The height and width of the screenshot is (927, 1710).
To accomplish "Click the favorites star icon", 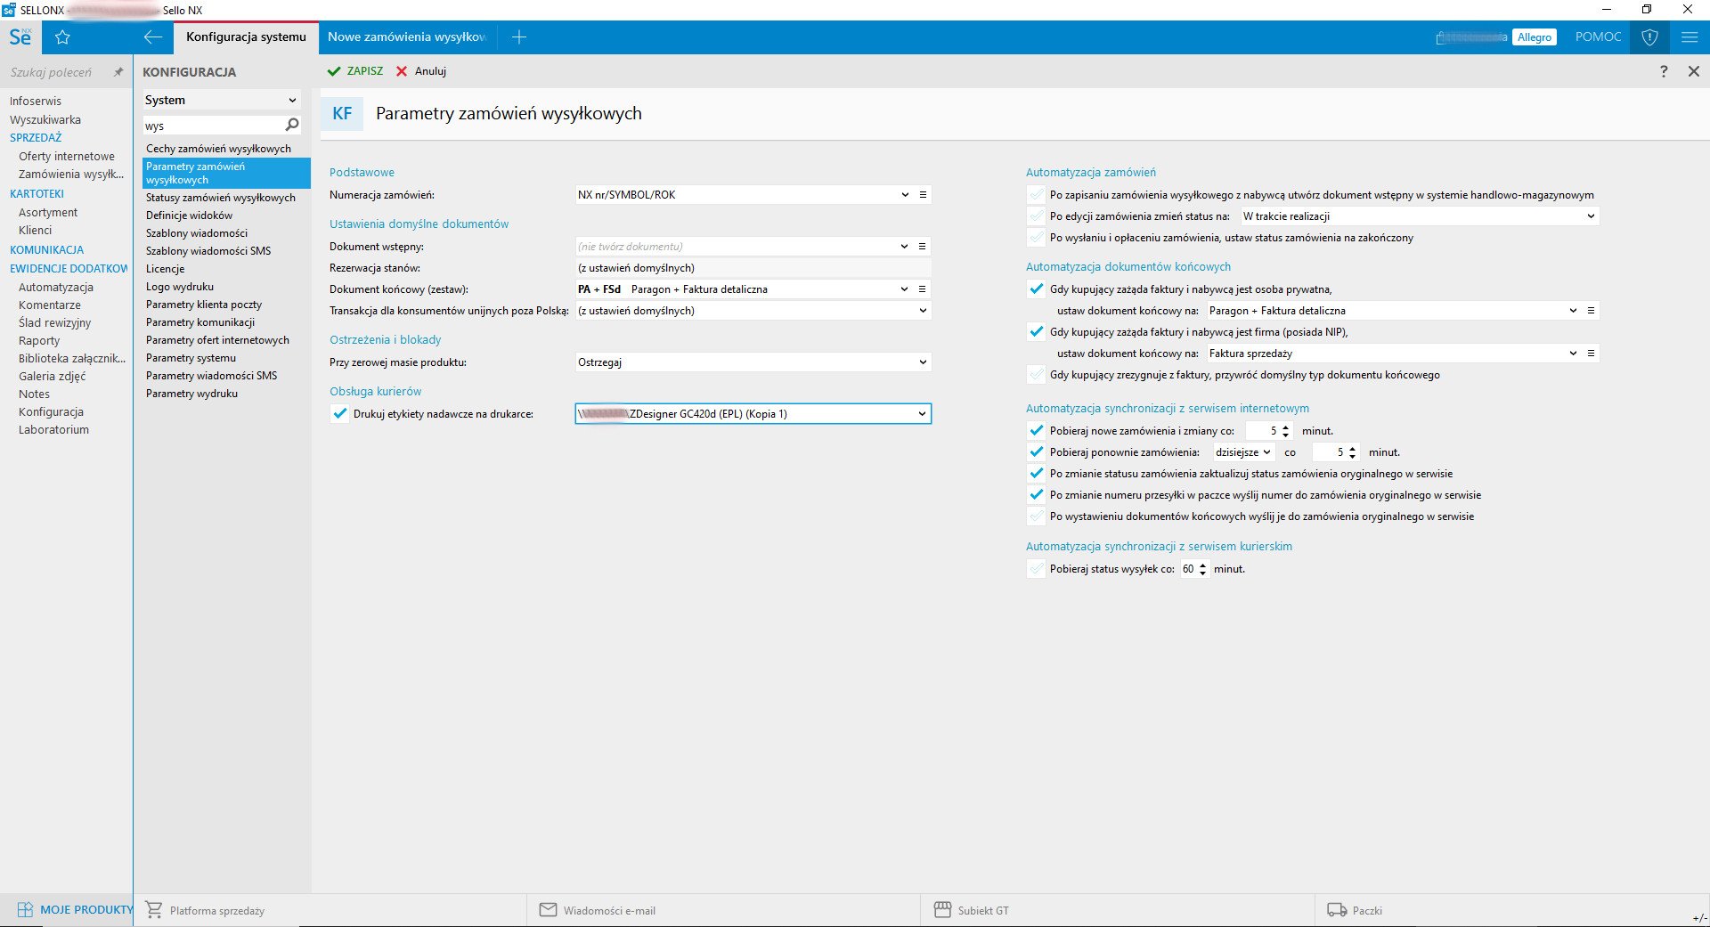I will pyautogui.click(x=62, y=37).
